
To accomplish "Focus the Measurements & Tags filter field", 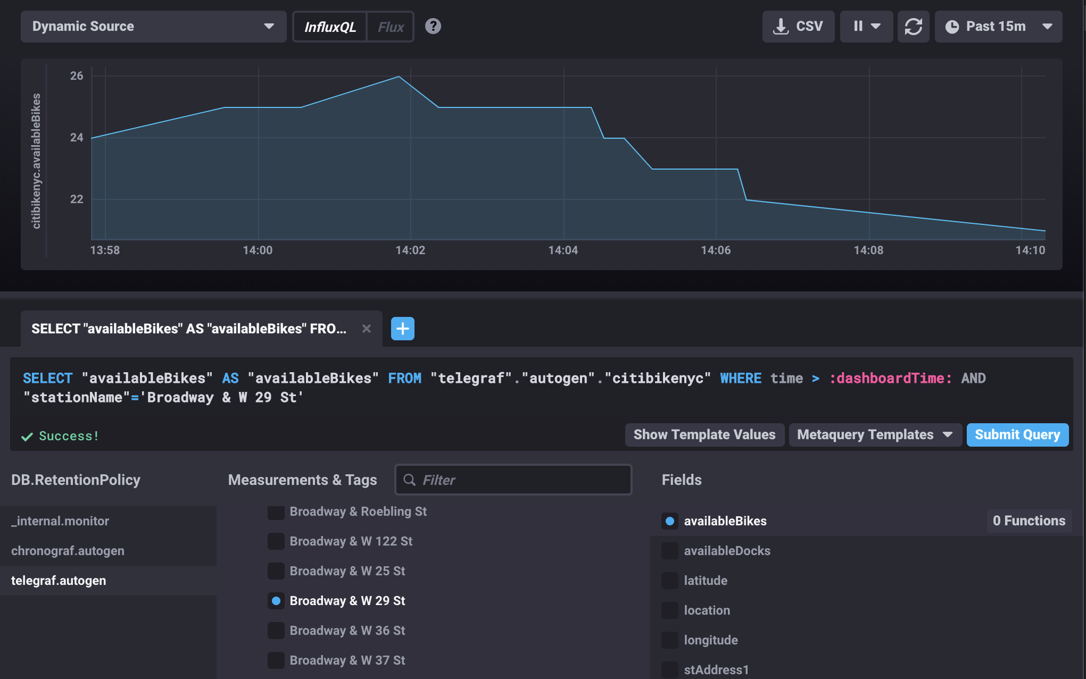I will pos(521,480).
